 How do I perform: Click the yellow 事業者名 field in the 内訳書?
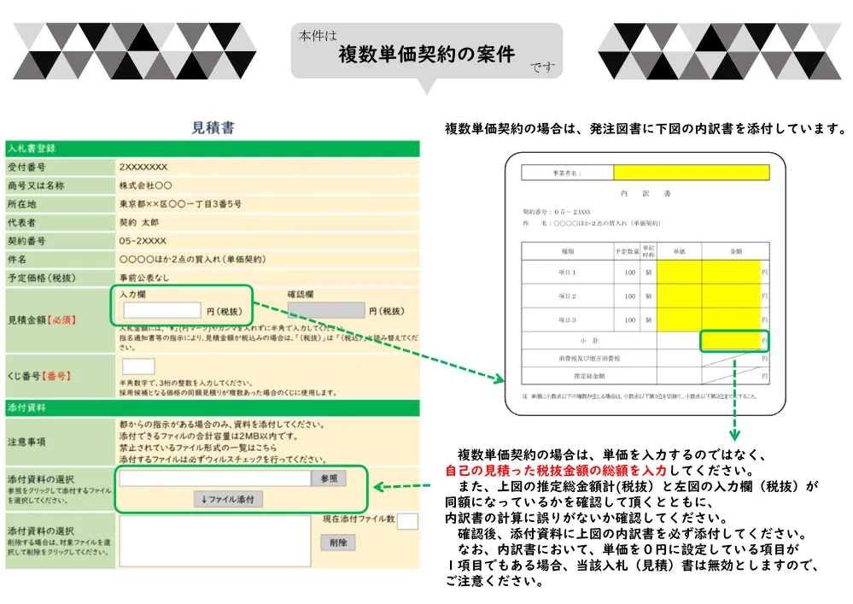coord(692,173)
